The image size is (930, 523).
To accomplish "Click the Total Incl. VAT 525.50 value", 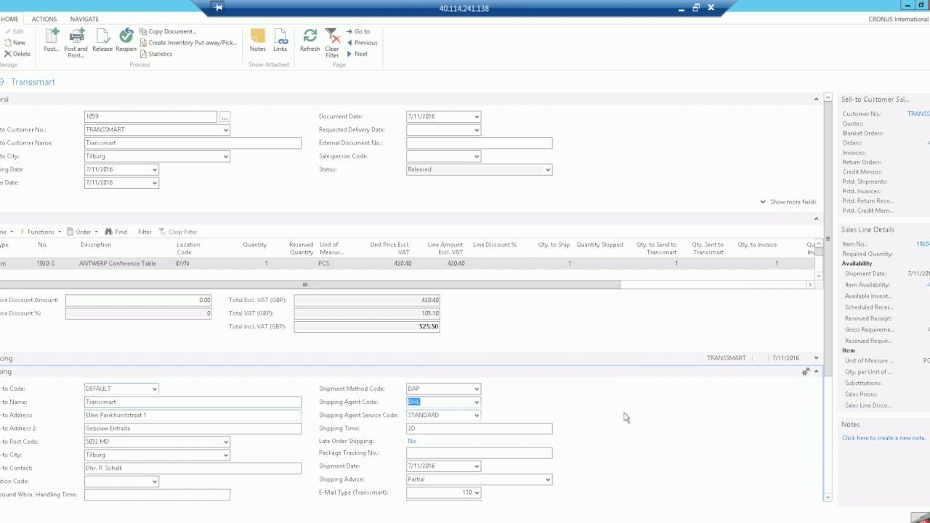I will (x=366, y=327).
